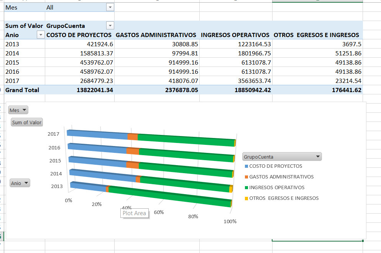Click the Anio field button on chart
The width and height of the screenshot is (381, 253).
click(20, 183)
